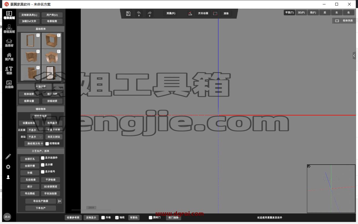Click the 背景色 background color button
The image size is (358, 224).
coord(134,218)
